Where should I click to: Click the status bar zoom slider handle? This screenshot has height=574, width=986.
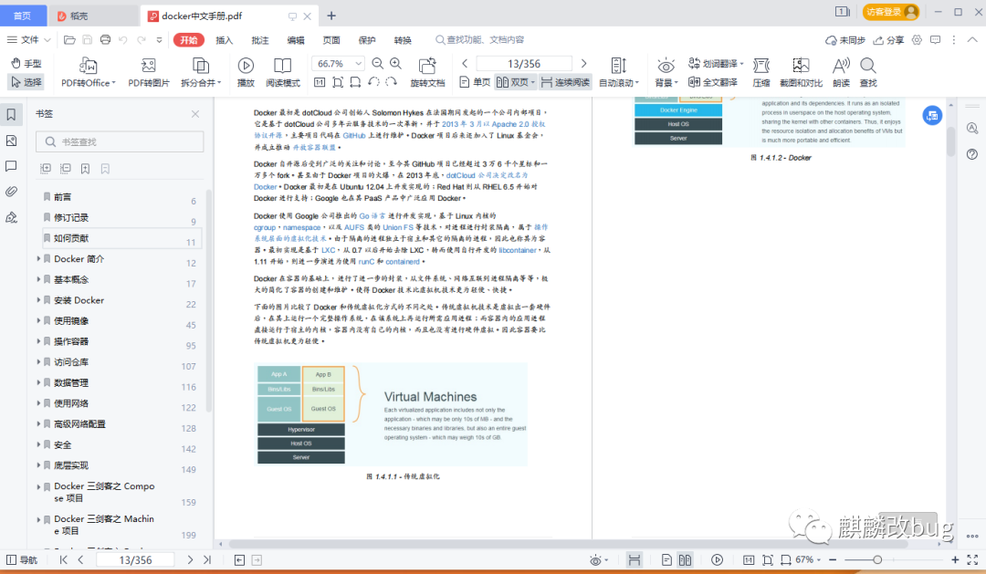point(877,559)
